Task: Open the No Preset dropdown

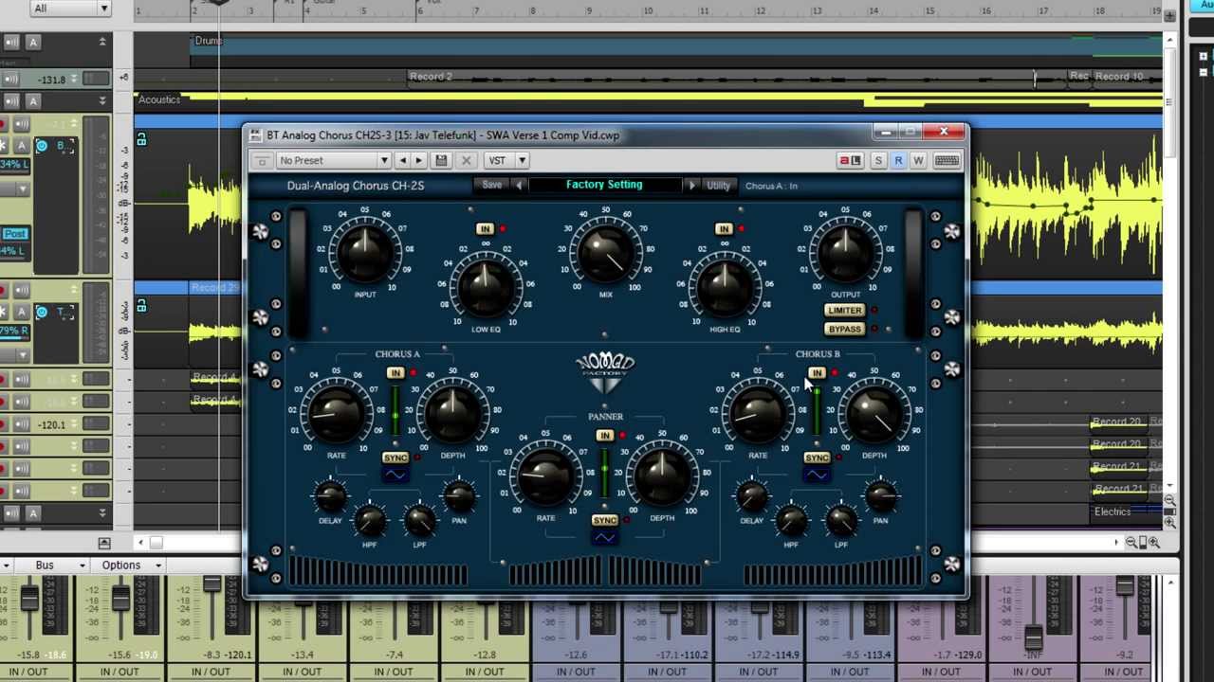Action: click(334, 161)
